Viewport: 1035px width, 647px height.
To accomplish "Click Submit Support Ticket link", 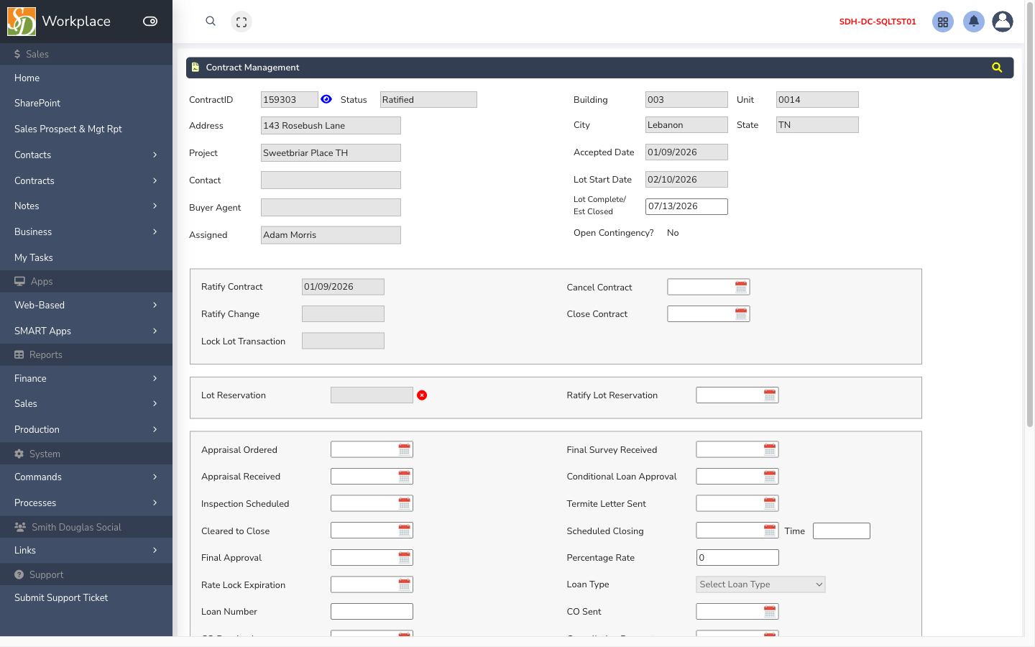I will click(x=86, y=597).
